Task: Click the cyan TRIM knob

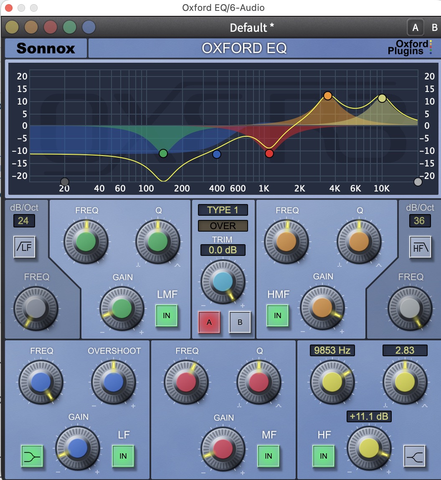Action: (x=223, y=282)
